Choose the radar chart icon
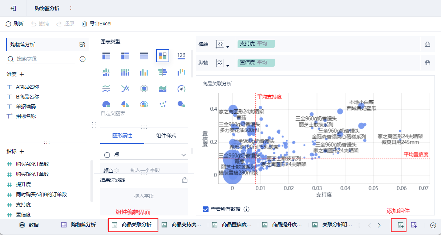This screenshot has height=235, width=441. [x=144, y=88]
